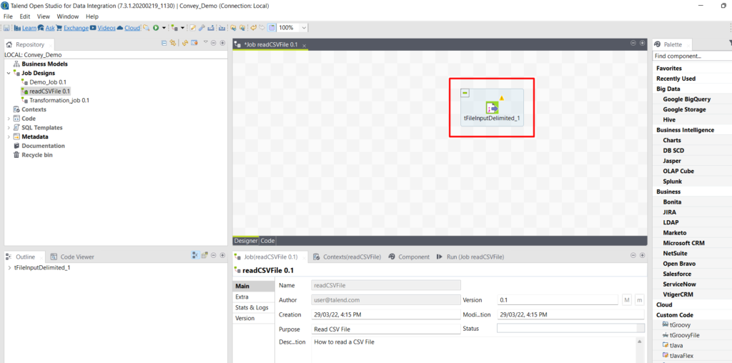Open the Create job dropdown arrow
The height and width of the screenshot is (363, 732).
(182, 28)
